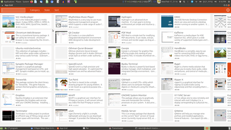
Task: Open the KRDC app thumbnail
Action: 167,21
